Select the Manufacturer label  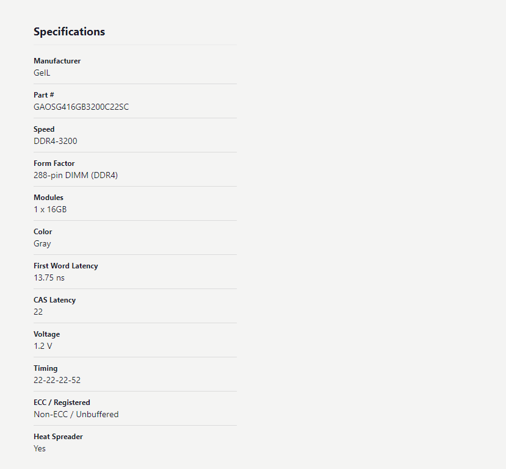[x=57, y=61]
